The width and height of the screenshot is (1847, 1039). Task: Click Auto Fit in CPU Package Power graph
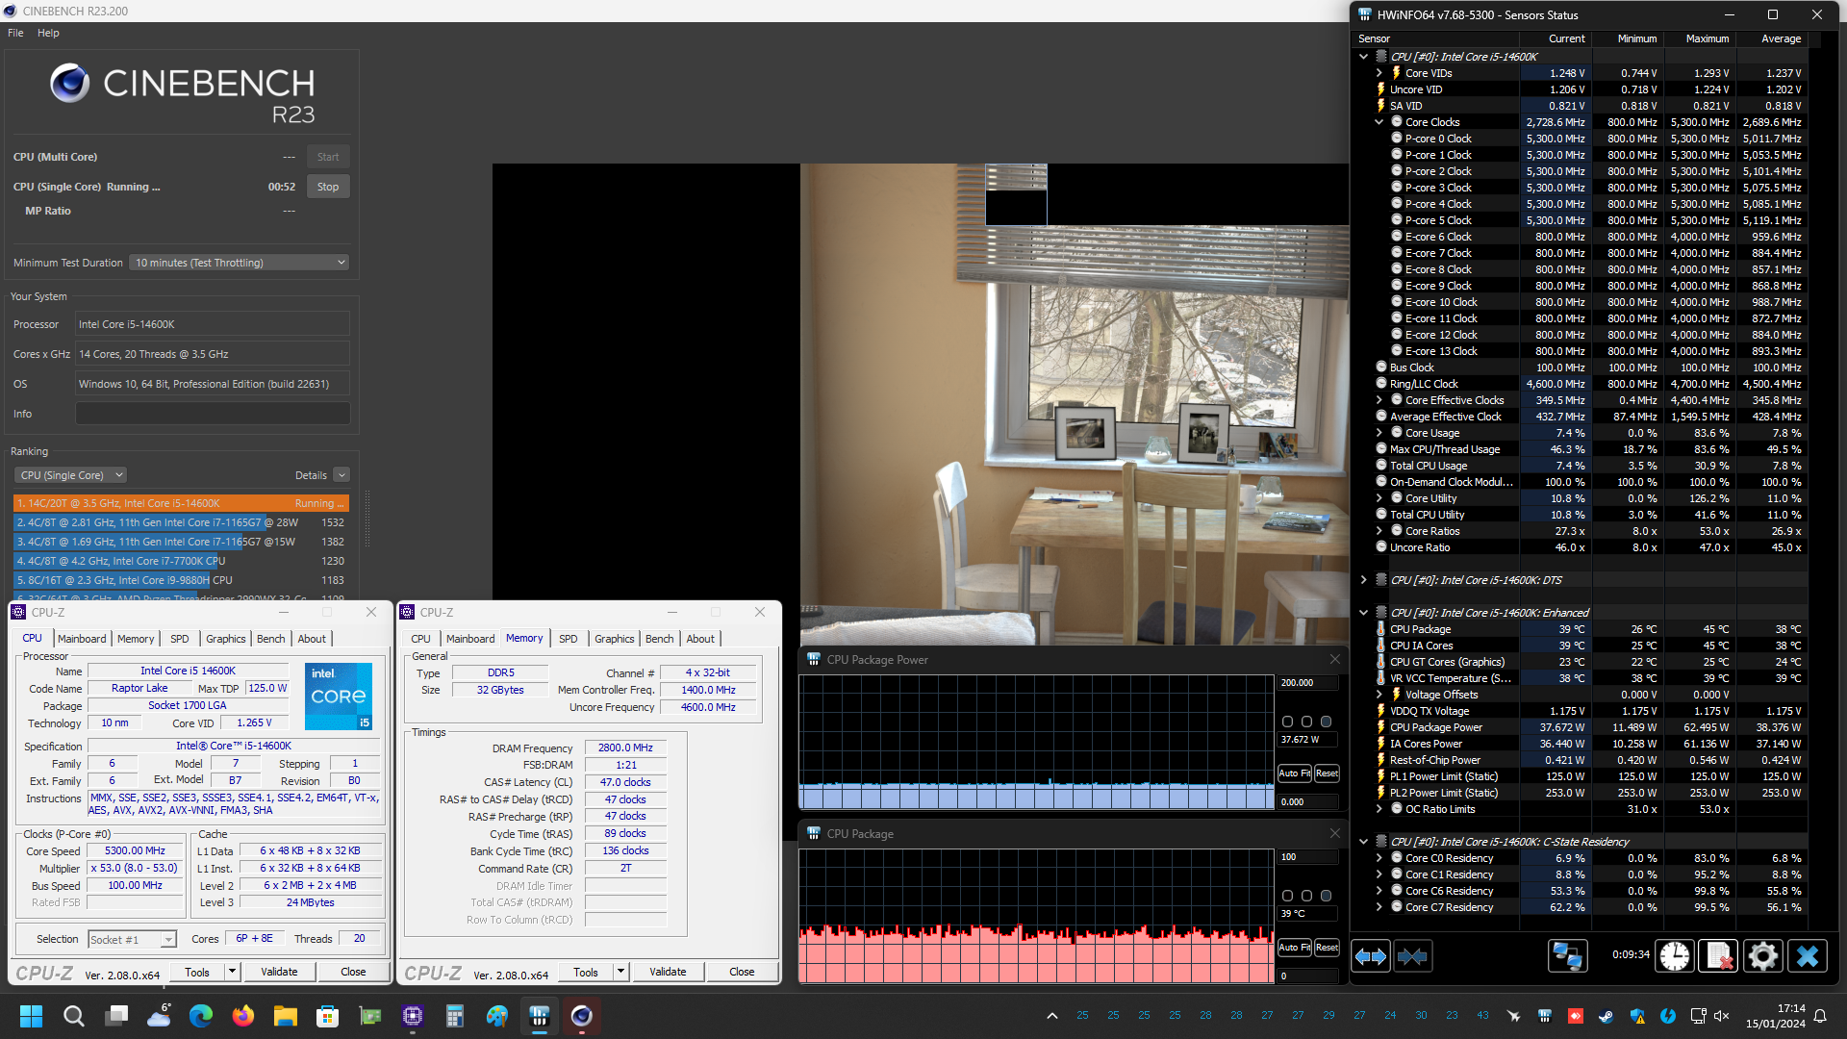1294,773
